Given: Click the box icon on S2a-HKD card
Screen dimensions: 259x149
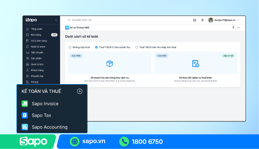Looking at the screenshot, I should (110, 63).
